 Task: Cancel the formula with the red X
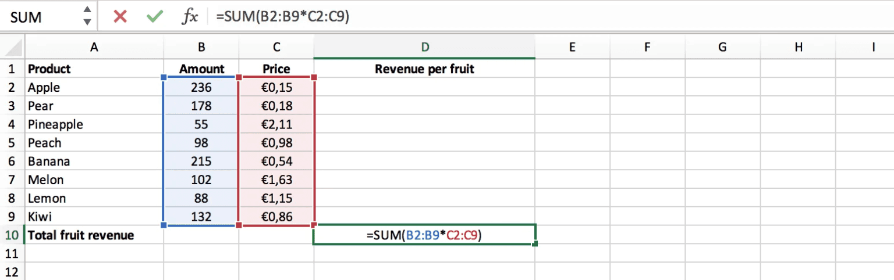120,17
